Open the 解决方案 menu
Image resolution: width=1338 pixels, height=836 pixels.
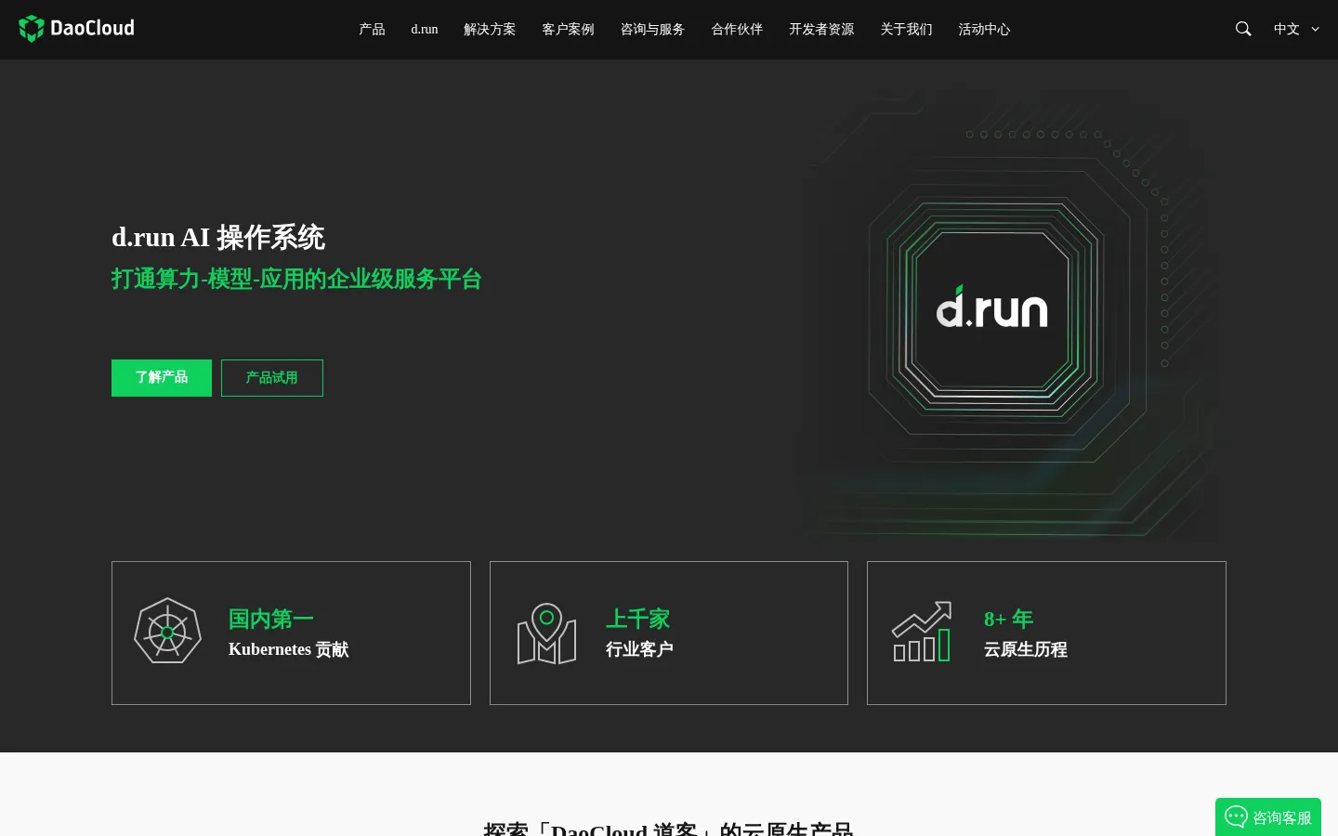coord(490,29)
